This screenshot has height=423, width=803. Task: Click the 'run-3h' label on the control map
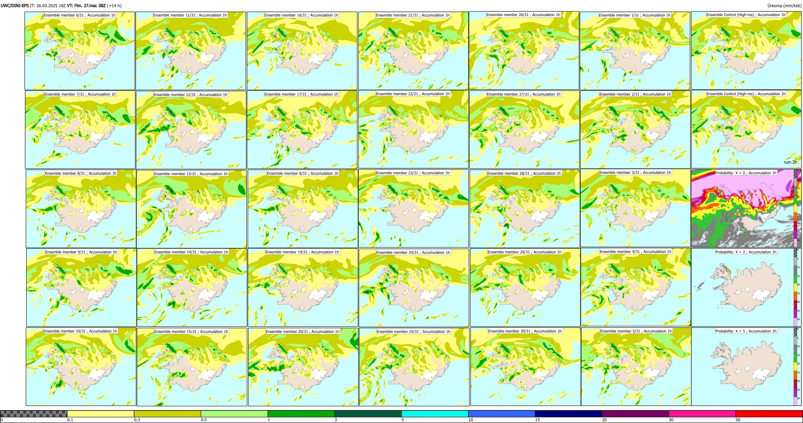(790, 162)
